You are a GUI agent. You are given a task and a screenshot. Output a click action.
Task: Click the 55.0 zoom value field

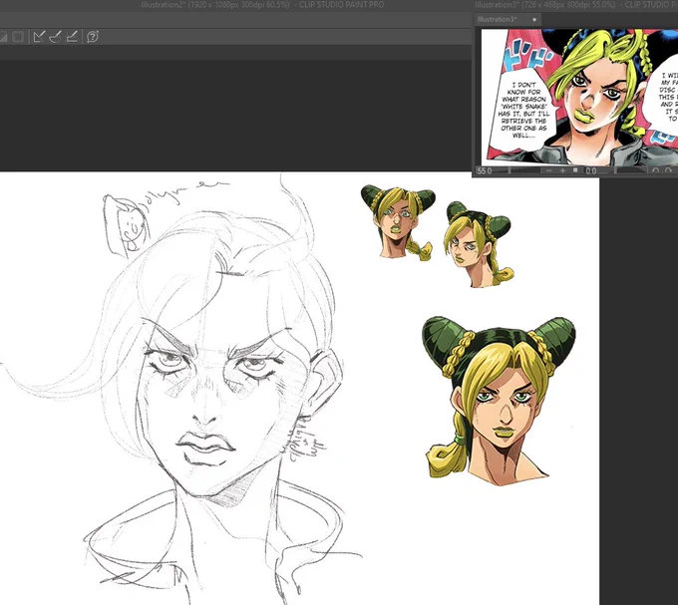click(486, 170)
